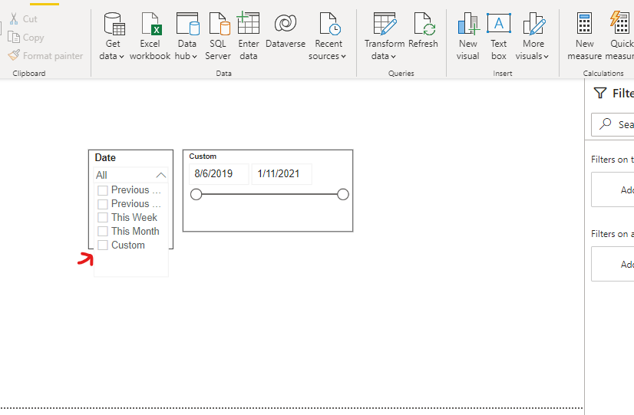Expand the Recent sources dropdown arrow
The width and height of the screenshot is (634, 415).
click(x=343, y=57)
